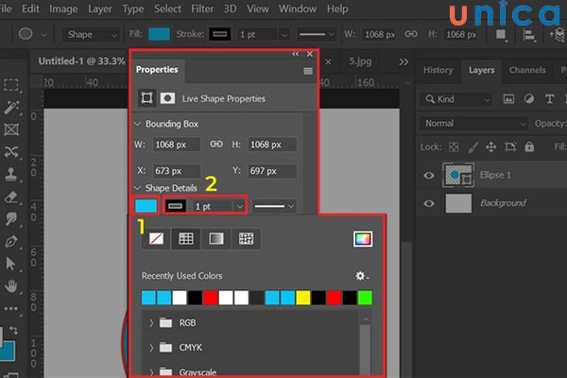Open the Layer menu

[x=100, y=9]
